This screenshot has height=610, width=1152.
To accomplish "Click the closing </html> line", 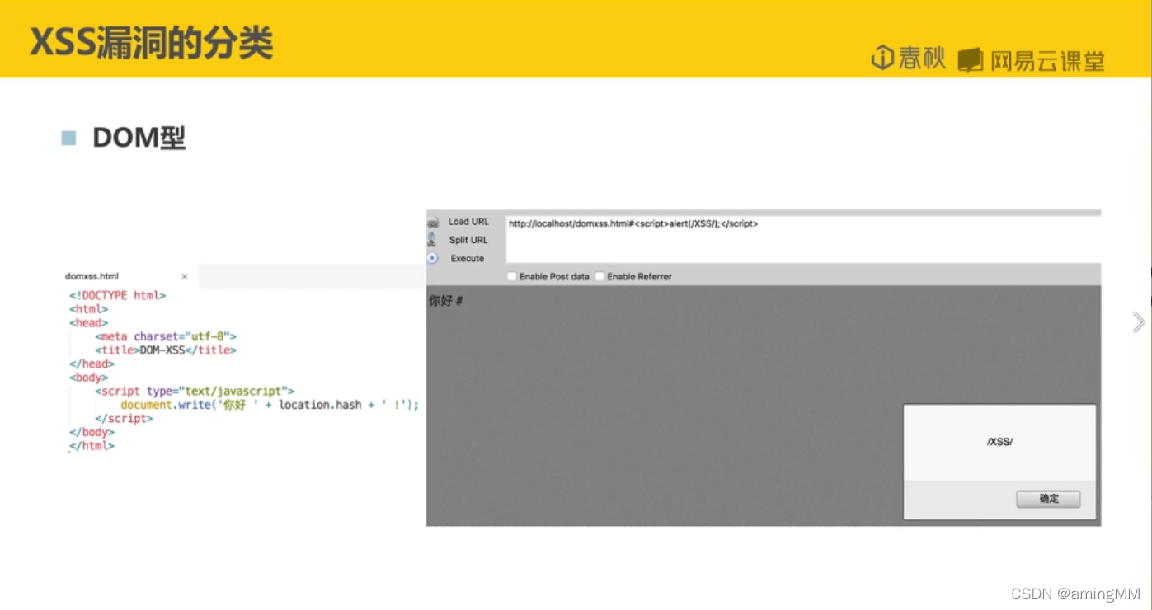I will pyautogui.click(x=92, y=446).
